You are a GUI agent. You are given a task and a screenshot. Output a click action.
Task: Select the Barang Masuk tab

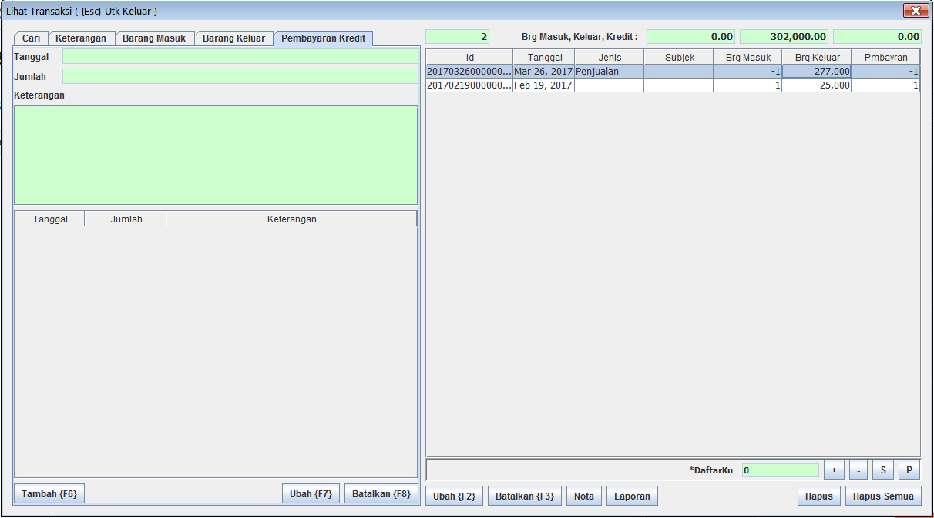154,38
